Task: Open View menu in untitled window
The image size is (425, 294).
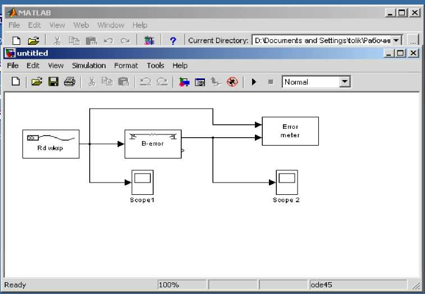Action: [x=56, y=66]
